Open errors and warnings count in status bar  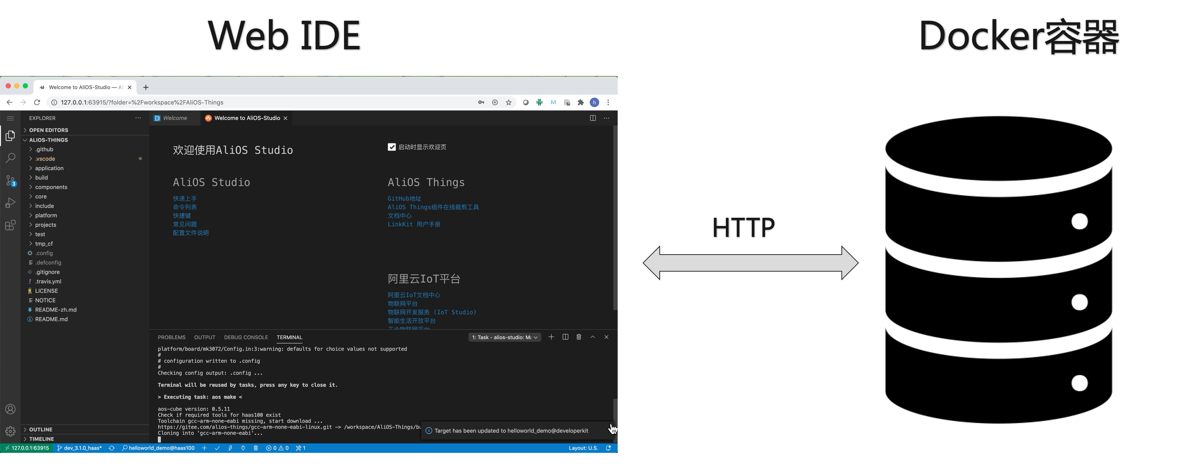coord(278,448)
